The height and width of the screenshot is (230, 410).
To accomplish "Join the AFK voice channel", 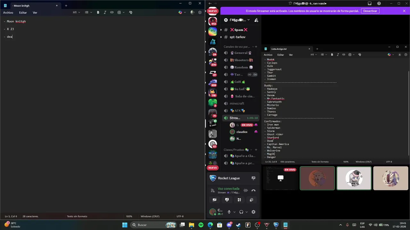I will coord(241,111).
